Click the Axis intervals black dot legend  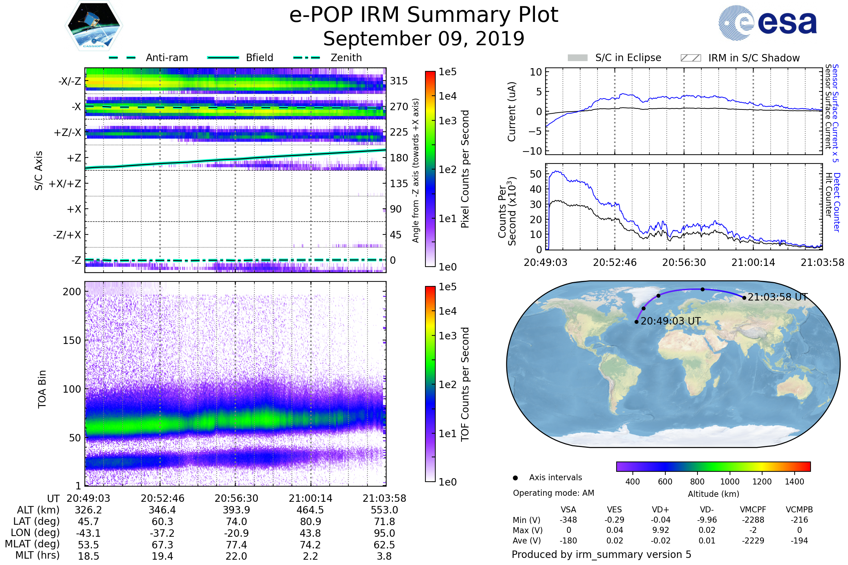(x=515, y=478)
